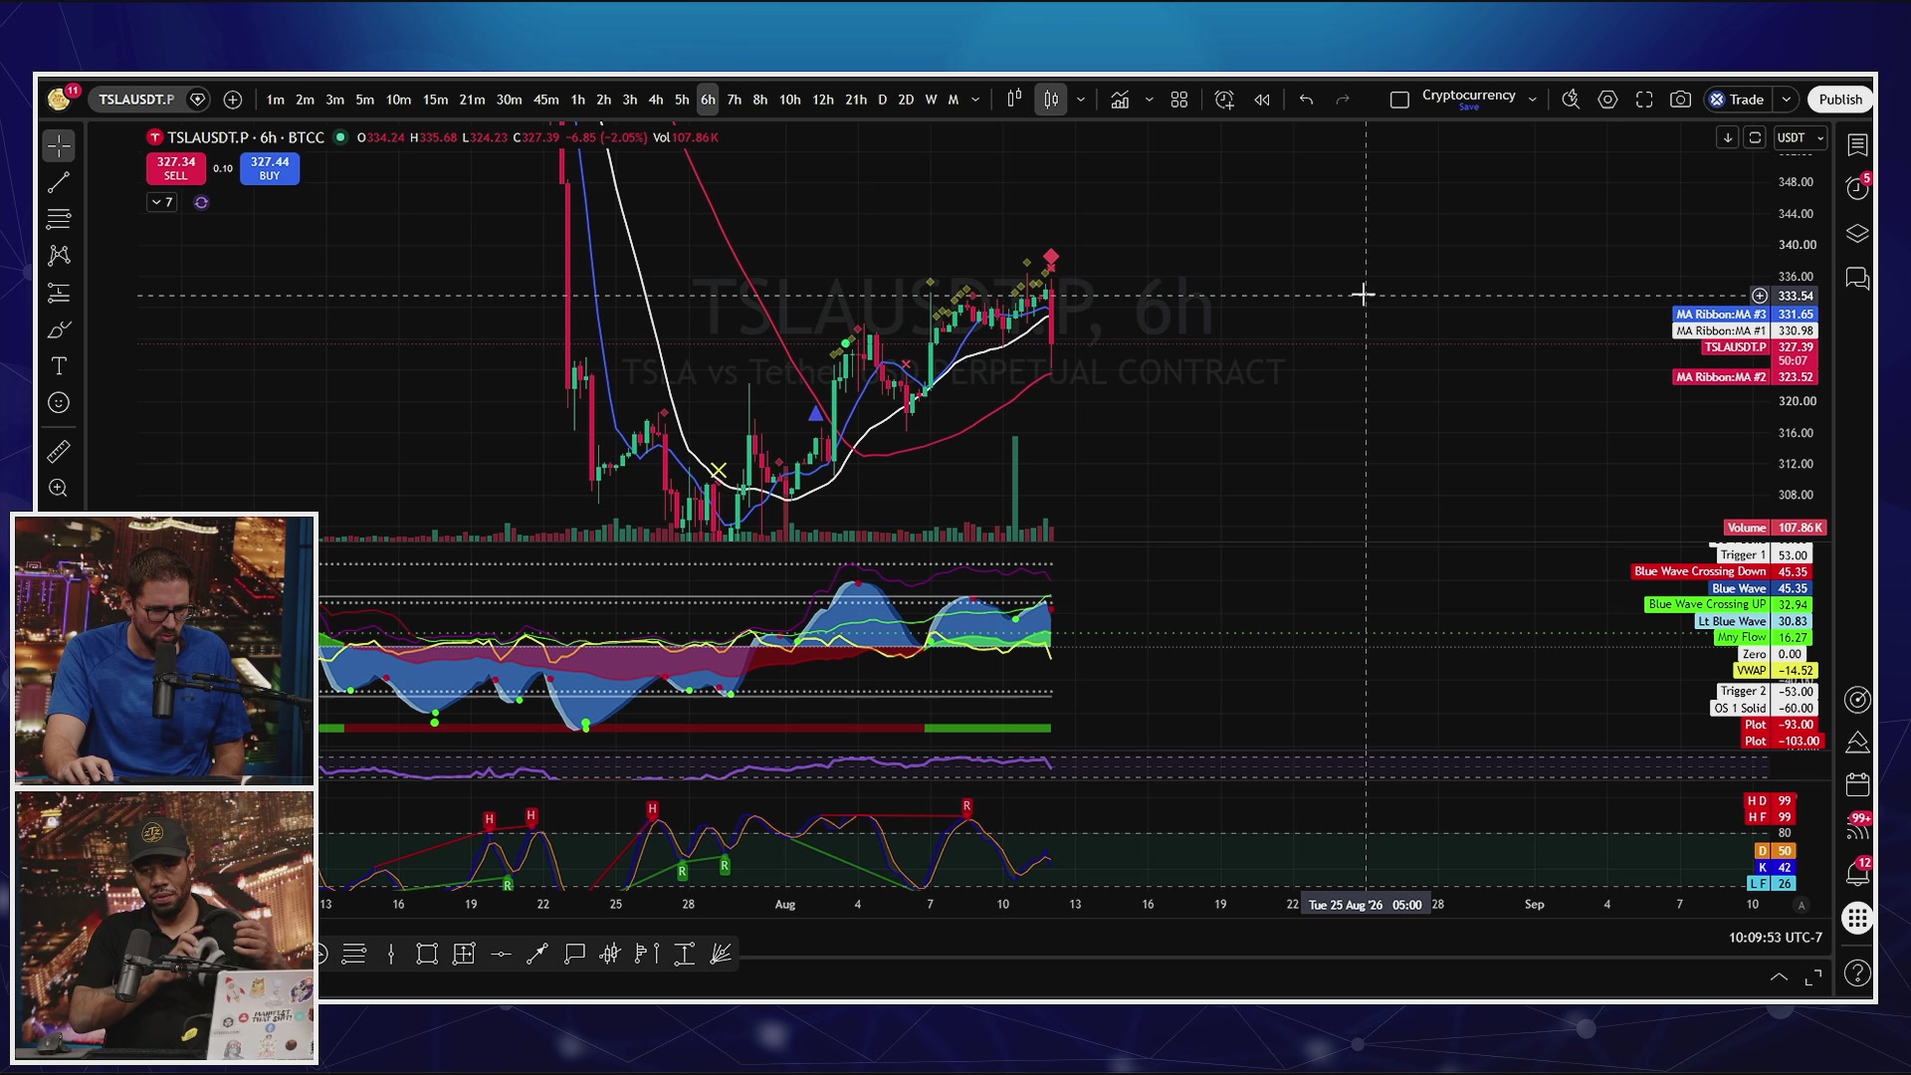
Task: Open the indicators menu icon
Action: [1120, 100]
